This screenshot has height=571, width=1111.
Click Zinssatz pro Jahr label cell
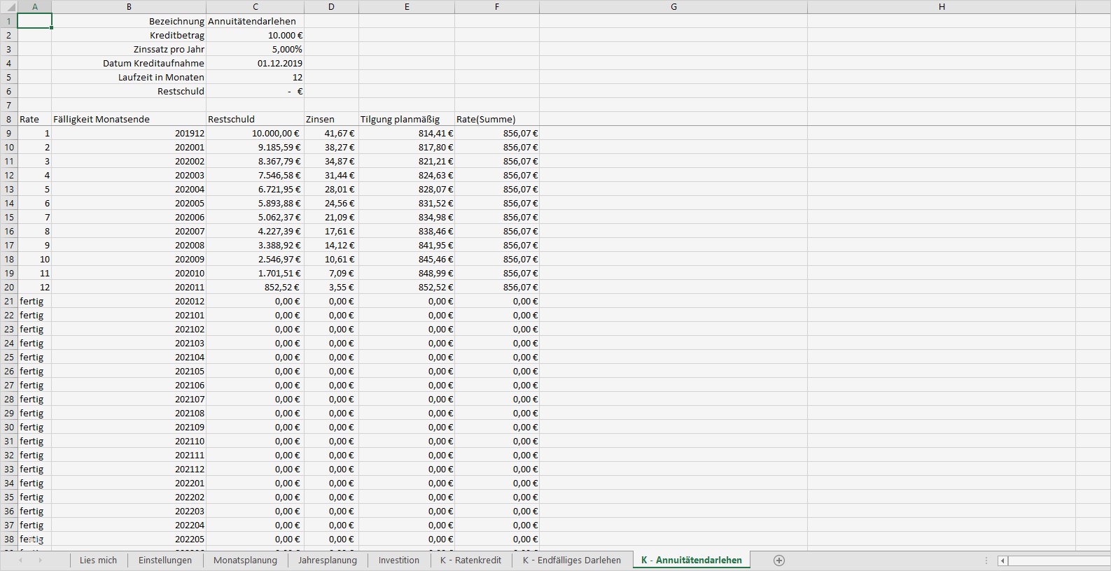[x=129, y=49]
